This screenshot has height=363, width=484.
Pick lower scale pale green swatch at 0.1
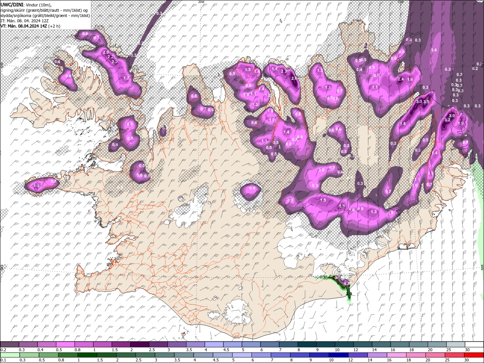point(10,355)
